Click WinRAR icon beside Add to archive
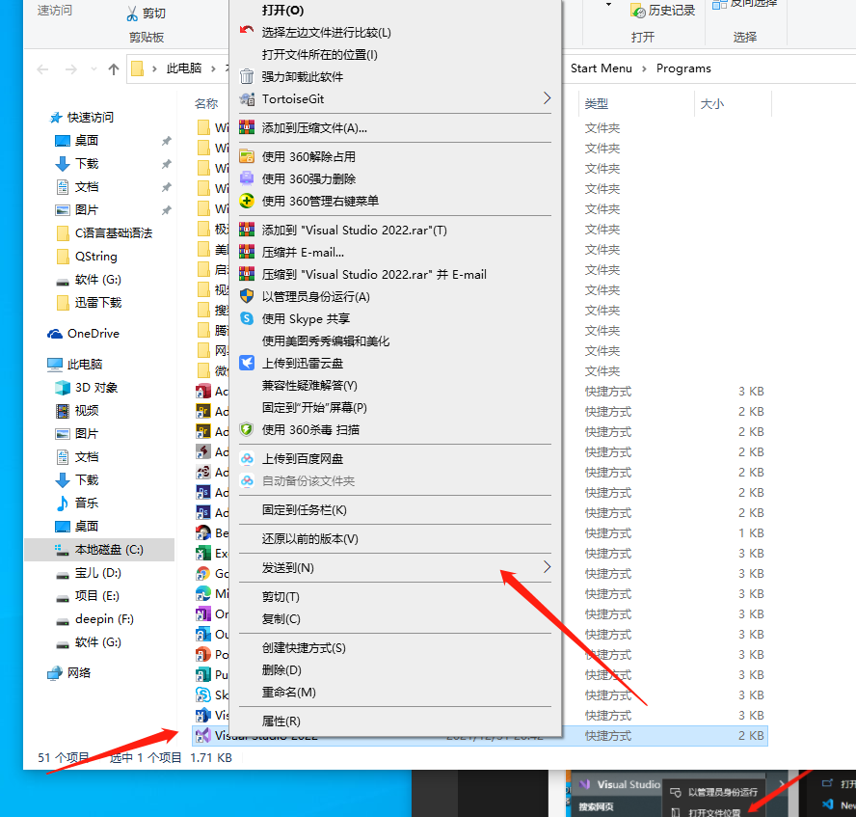Image resolution: width=856 pixels, height=817 pixels. point(247,127)
